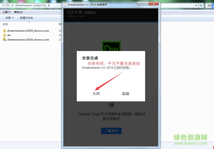The height and width of the screenshot is (149, 214).
Task: Click the dreamweaver ccwtytr21q breadcrumb segment
Action: pos(31,5)
